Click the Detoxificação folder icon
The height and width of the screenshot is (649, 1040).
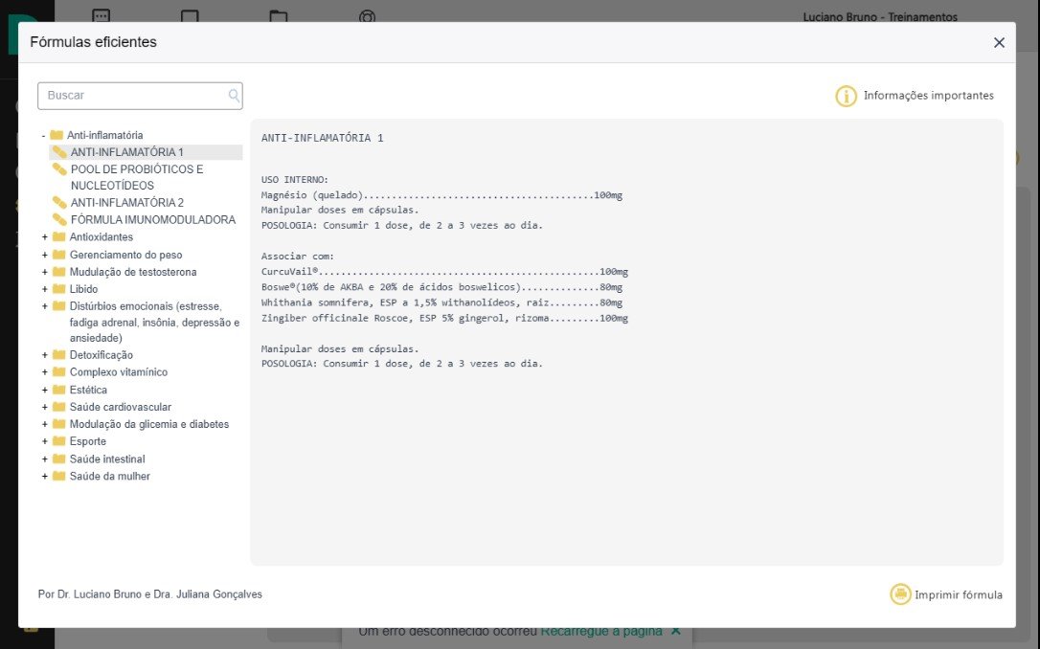pyautogui.click(x=59, y=355)
